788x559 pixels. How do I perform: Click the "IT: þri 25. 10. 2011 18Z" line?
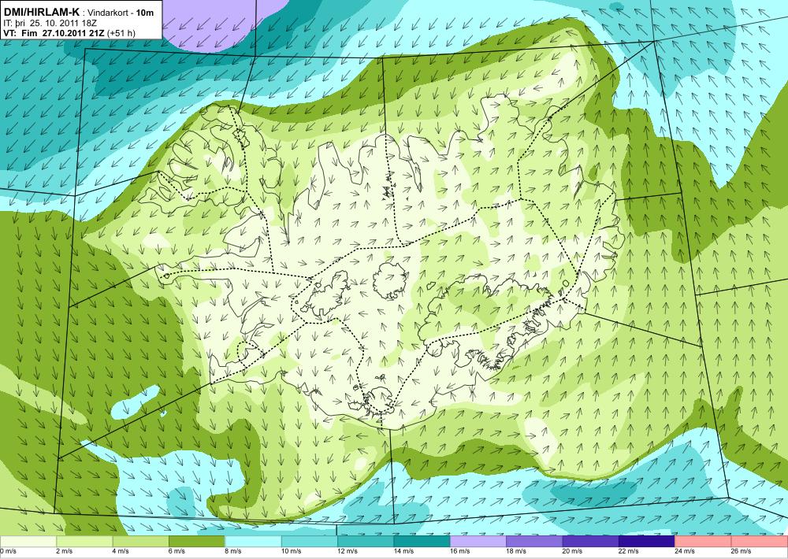50,23
